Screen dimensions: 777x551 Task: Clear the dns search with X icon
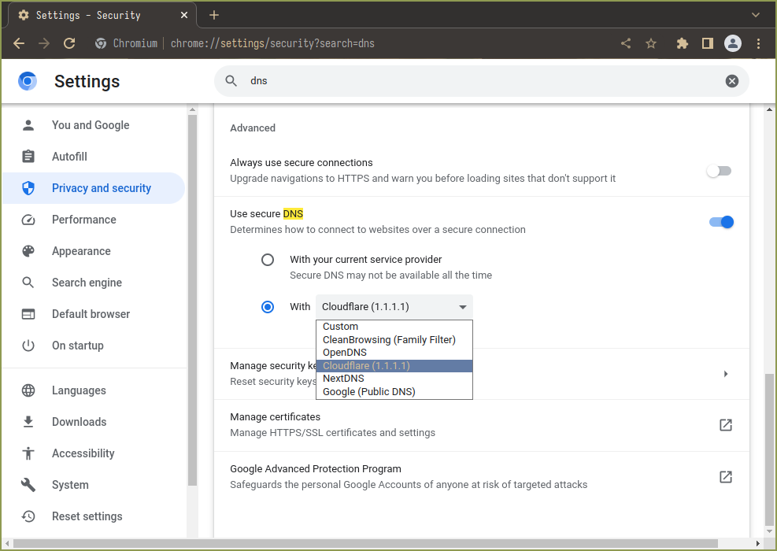pyautogui.click(x=732, y=81)
